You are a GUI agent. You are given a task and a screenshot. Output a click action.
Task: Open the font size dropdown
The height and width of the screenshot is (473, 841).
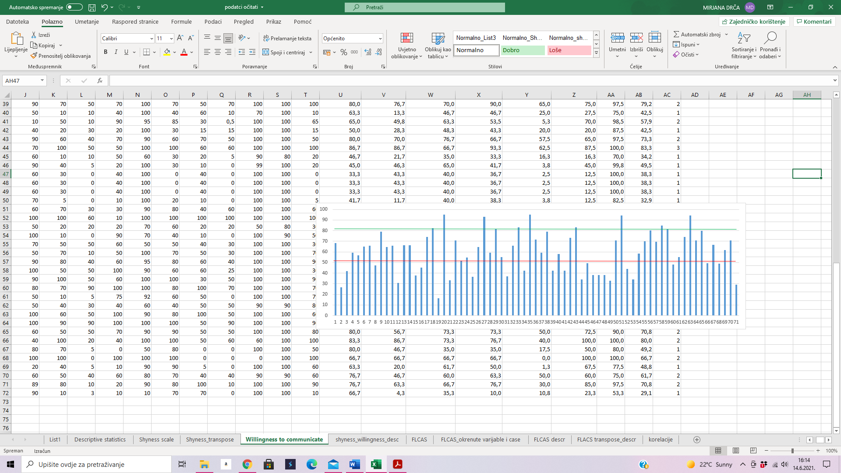click(x=171, y=39)
